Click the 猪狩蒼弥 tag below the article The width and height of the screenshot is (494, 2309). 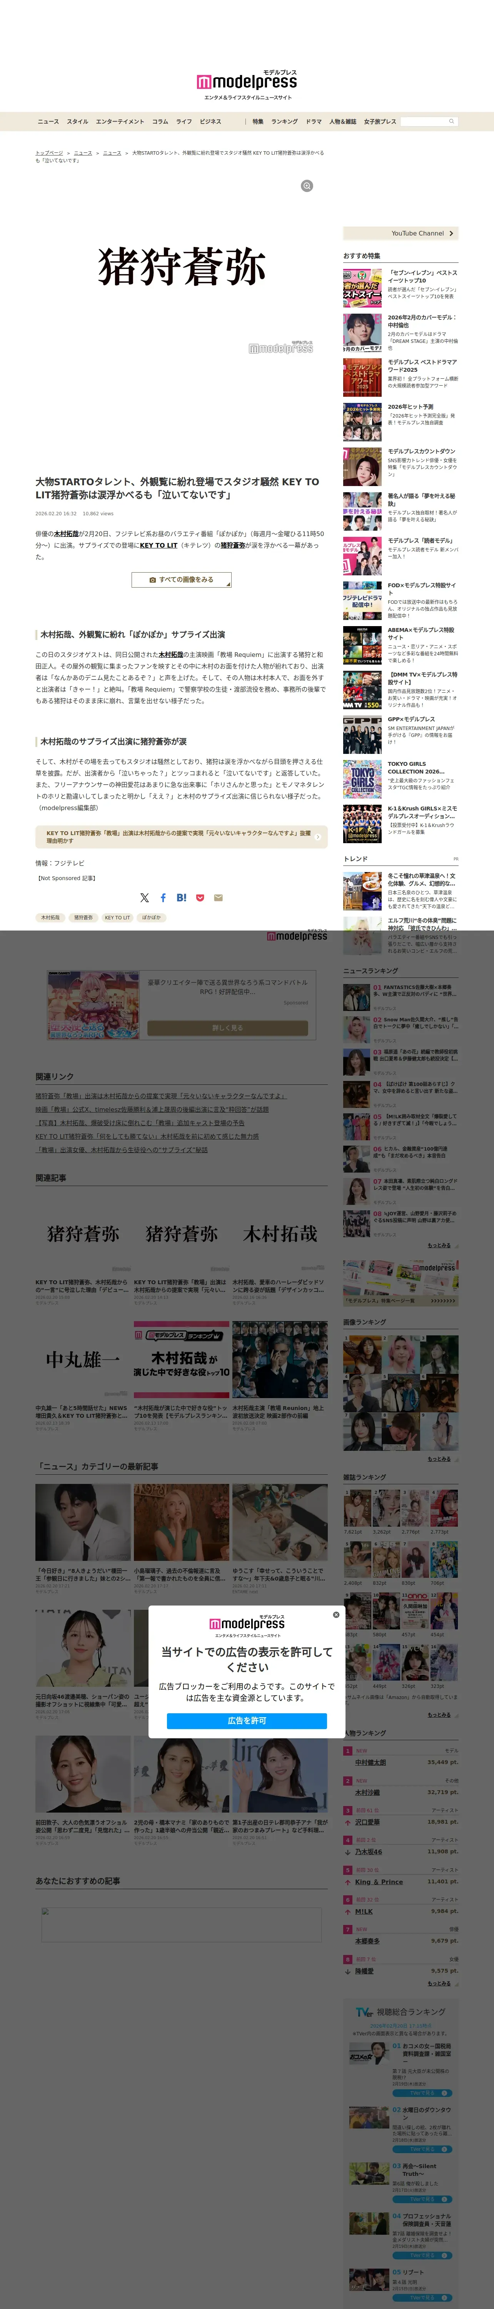pyautogui.click(x=83, y=917)
